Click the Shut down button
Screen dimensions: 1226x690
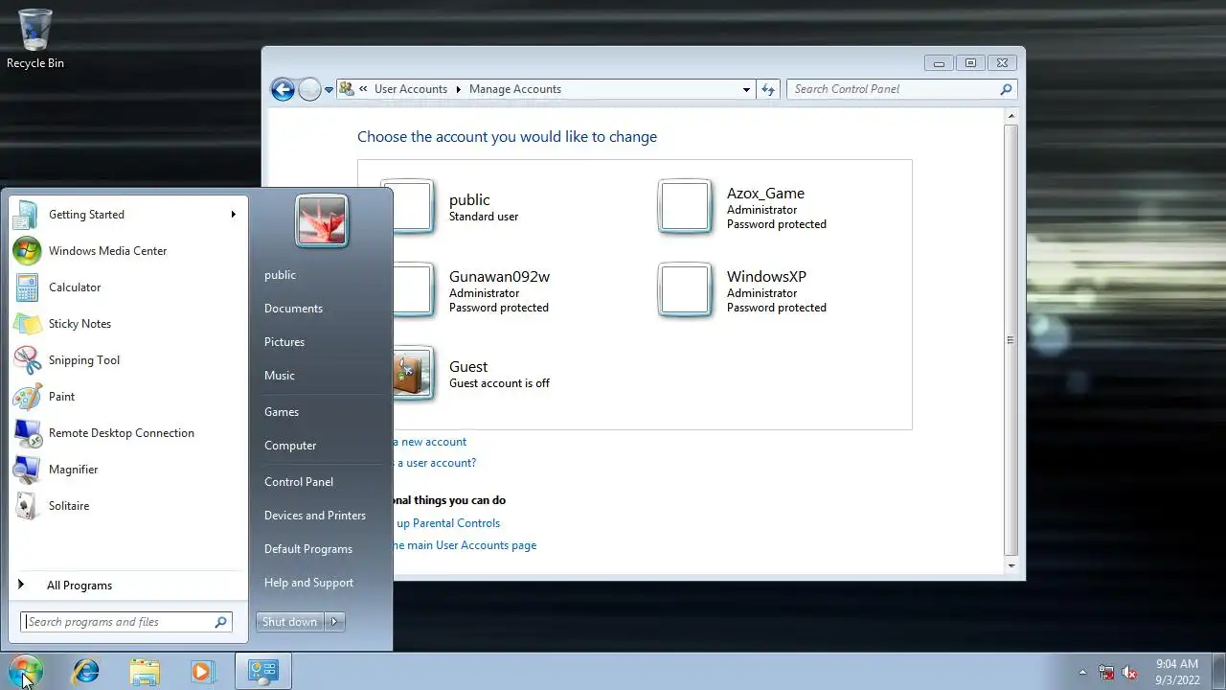[290, 622]
